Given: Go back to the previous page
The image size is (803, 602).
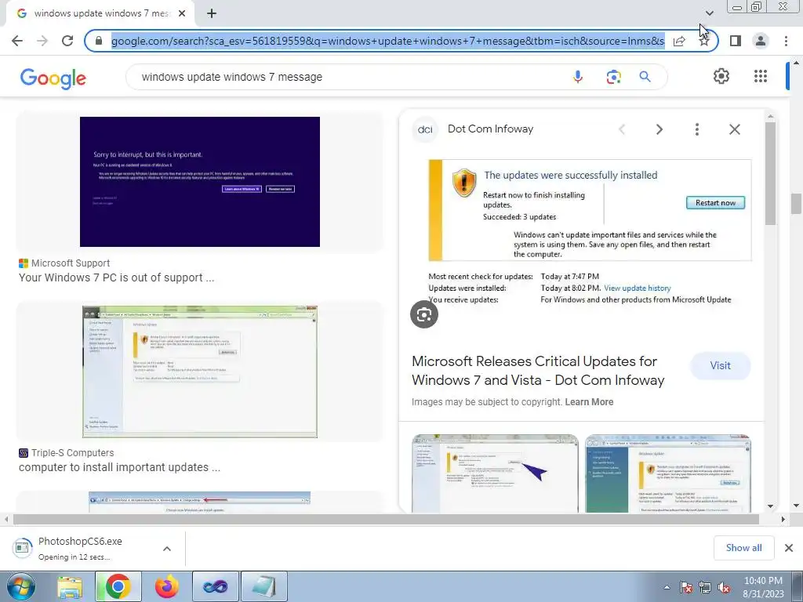Looking at the screenshot, I should pos(17,41).
